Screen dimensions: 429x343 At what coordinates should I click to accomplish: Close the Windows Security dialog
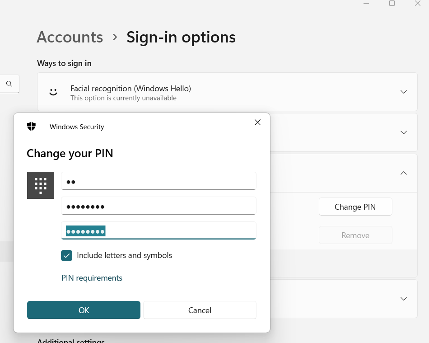(257, 122)
